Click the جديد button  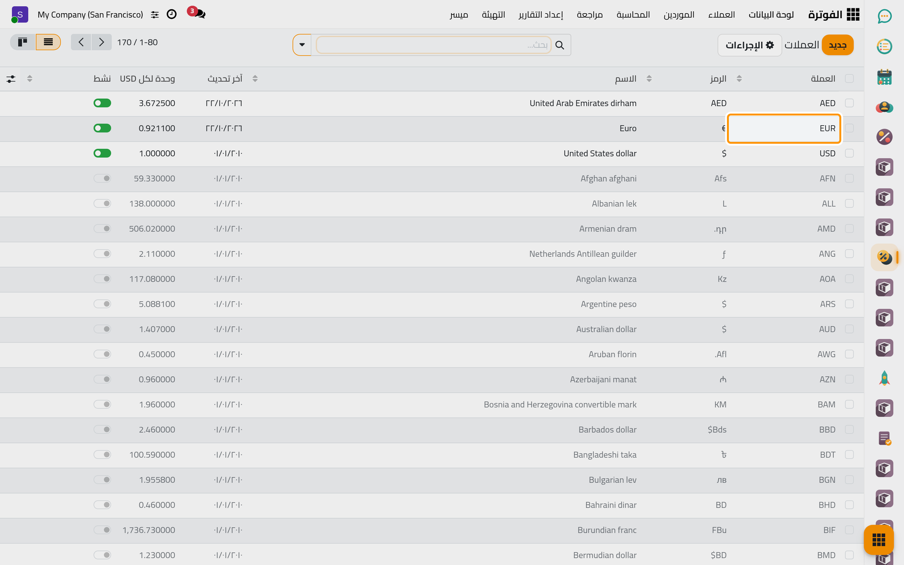pos(838,45)
